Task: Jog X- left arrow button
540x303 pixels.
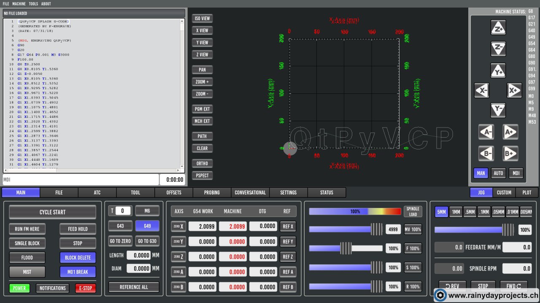Action: (x=482, y=90)
